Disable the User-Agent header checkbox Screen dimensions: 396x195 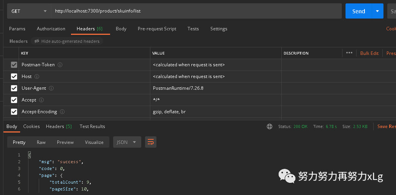click(14, 88)
